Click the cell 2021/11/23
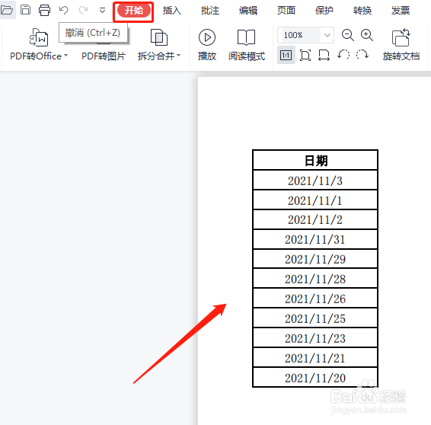Screen dimensions: 431x425 (x=315, y=338)
